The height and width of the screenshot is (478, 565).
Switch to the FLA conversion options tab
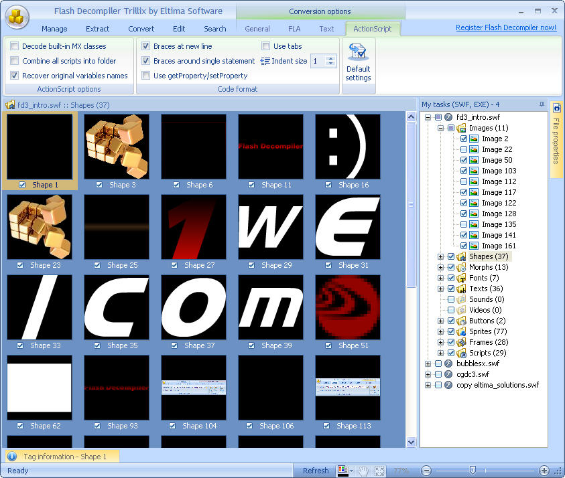pyautogui.click(x=294, y=29)
